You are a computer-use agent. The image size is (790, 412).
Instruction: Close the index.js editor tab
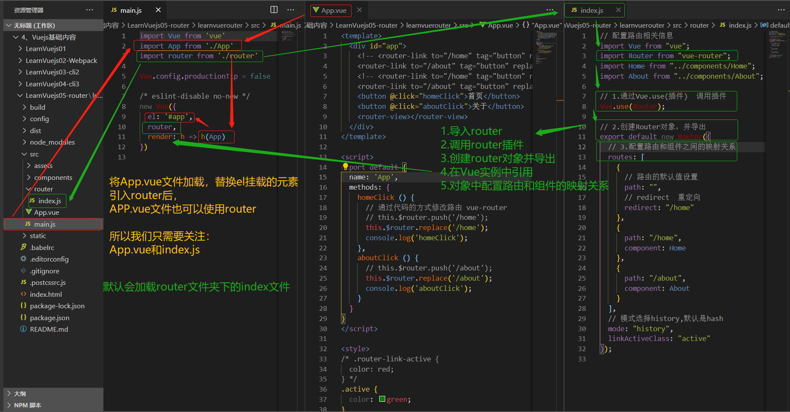tap(618, 10)
